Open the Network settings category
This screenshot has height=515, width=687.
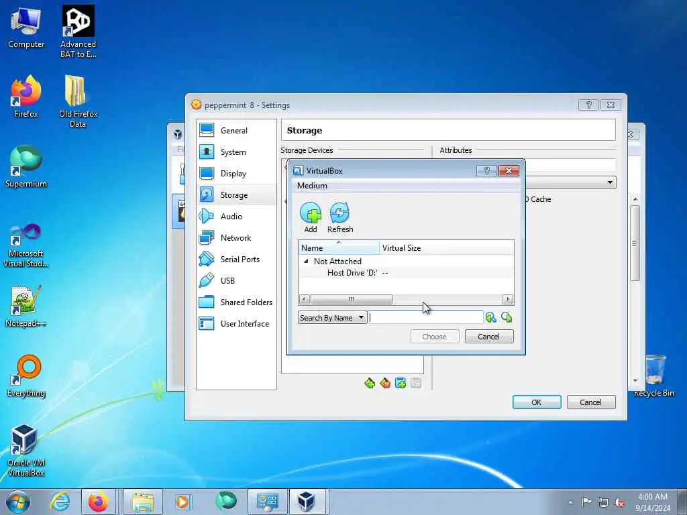pos(237,238)
